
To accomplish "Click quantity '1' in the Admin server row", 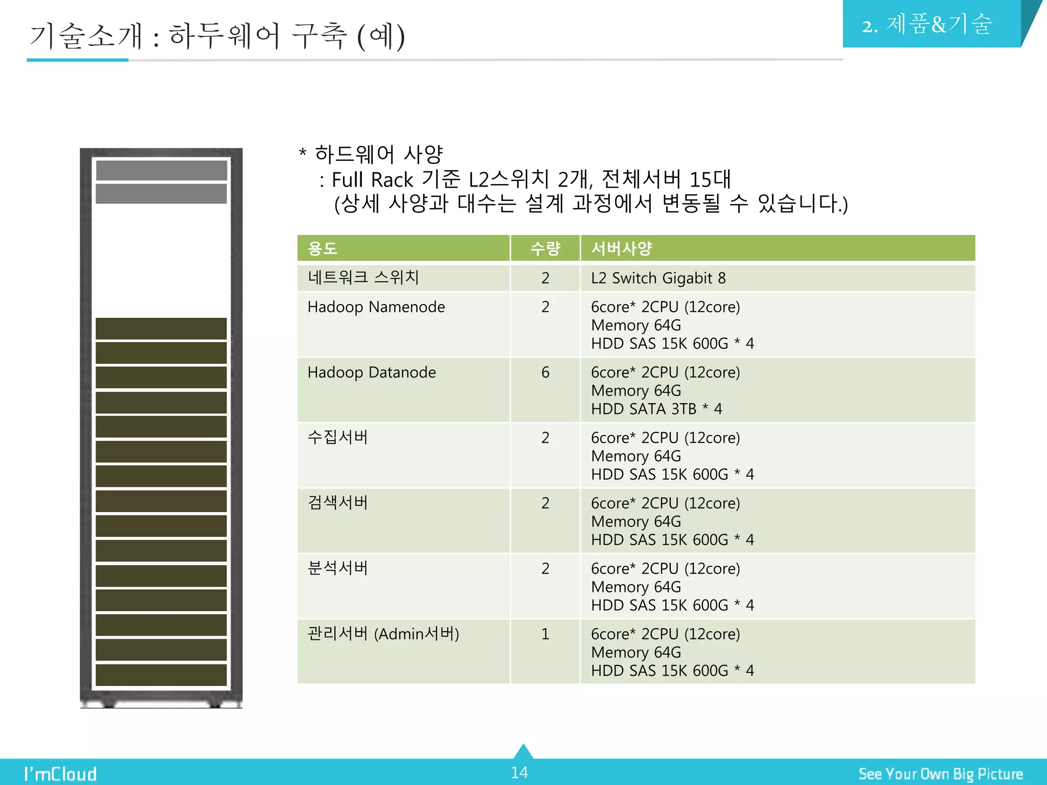I will click(x=545, y=634).
